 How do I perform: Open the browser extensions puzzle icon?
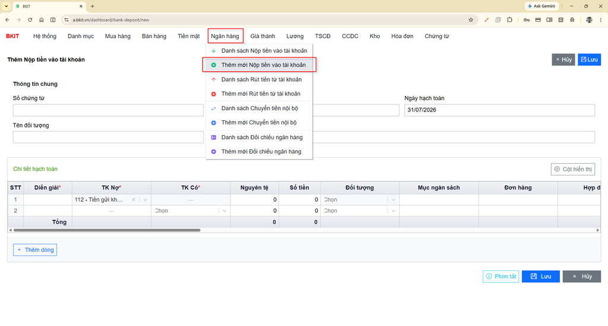point(509,20)
